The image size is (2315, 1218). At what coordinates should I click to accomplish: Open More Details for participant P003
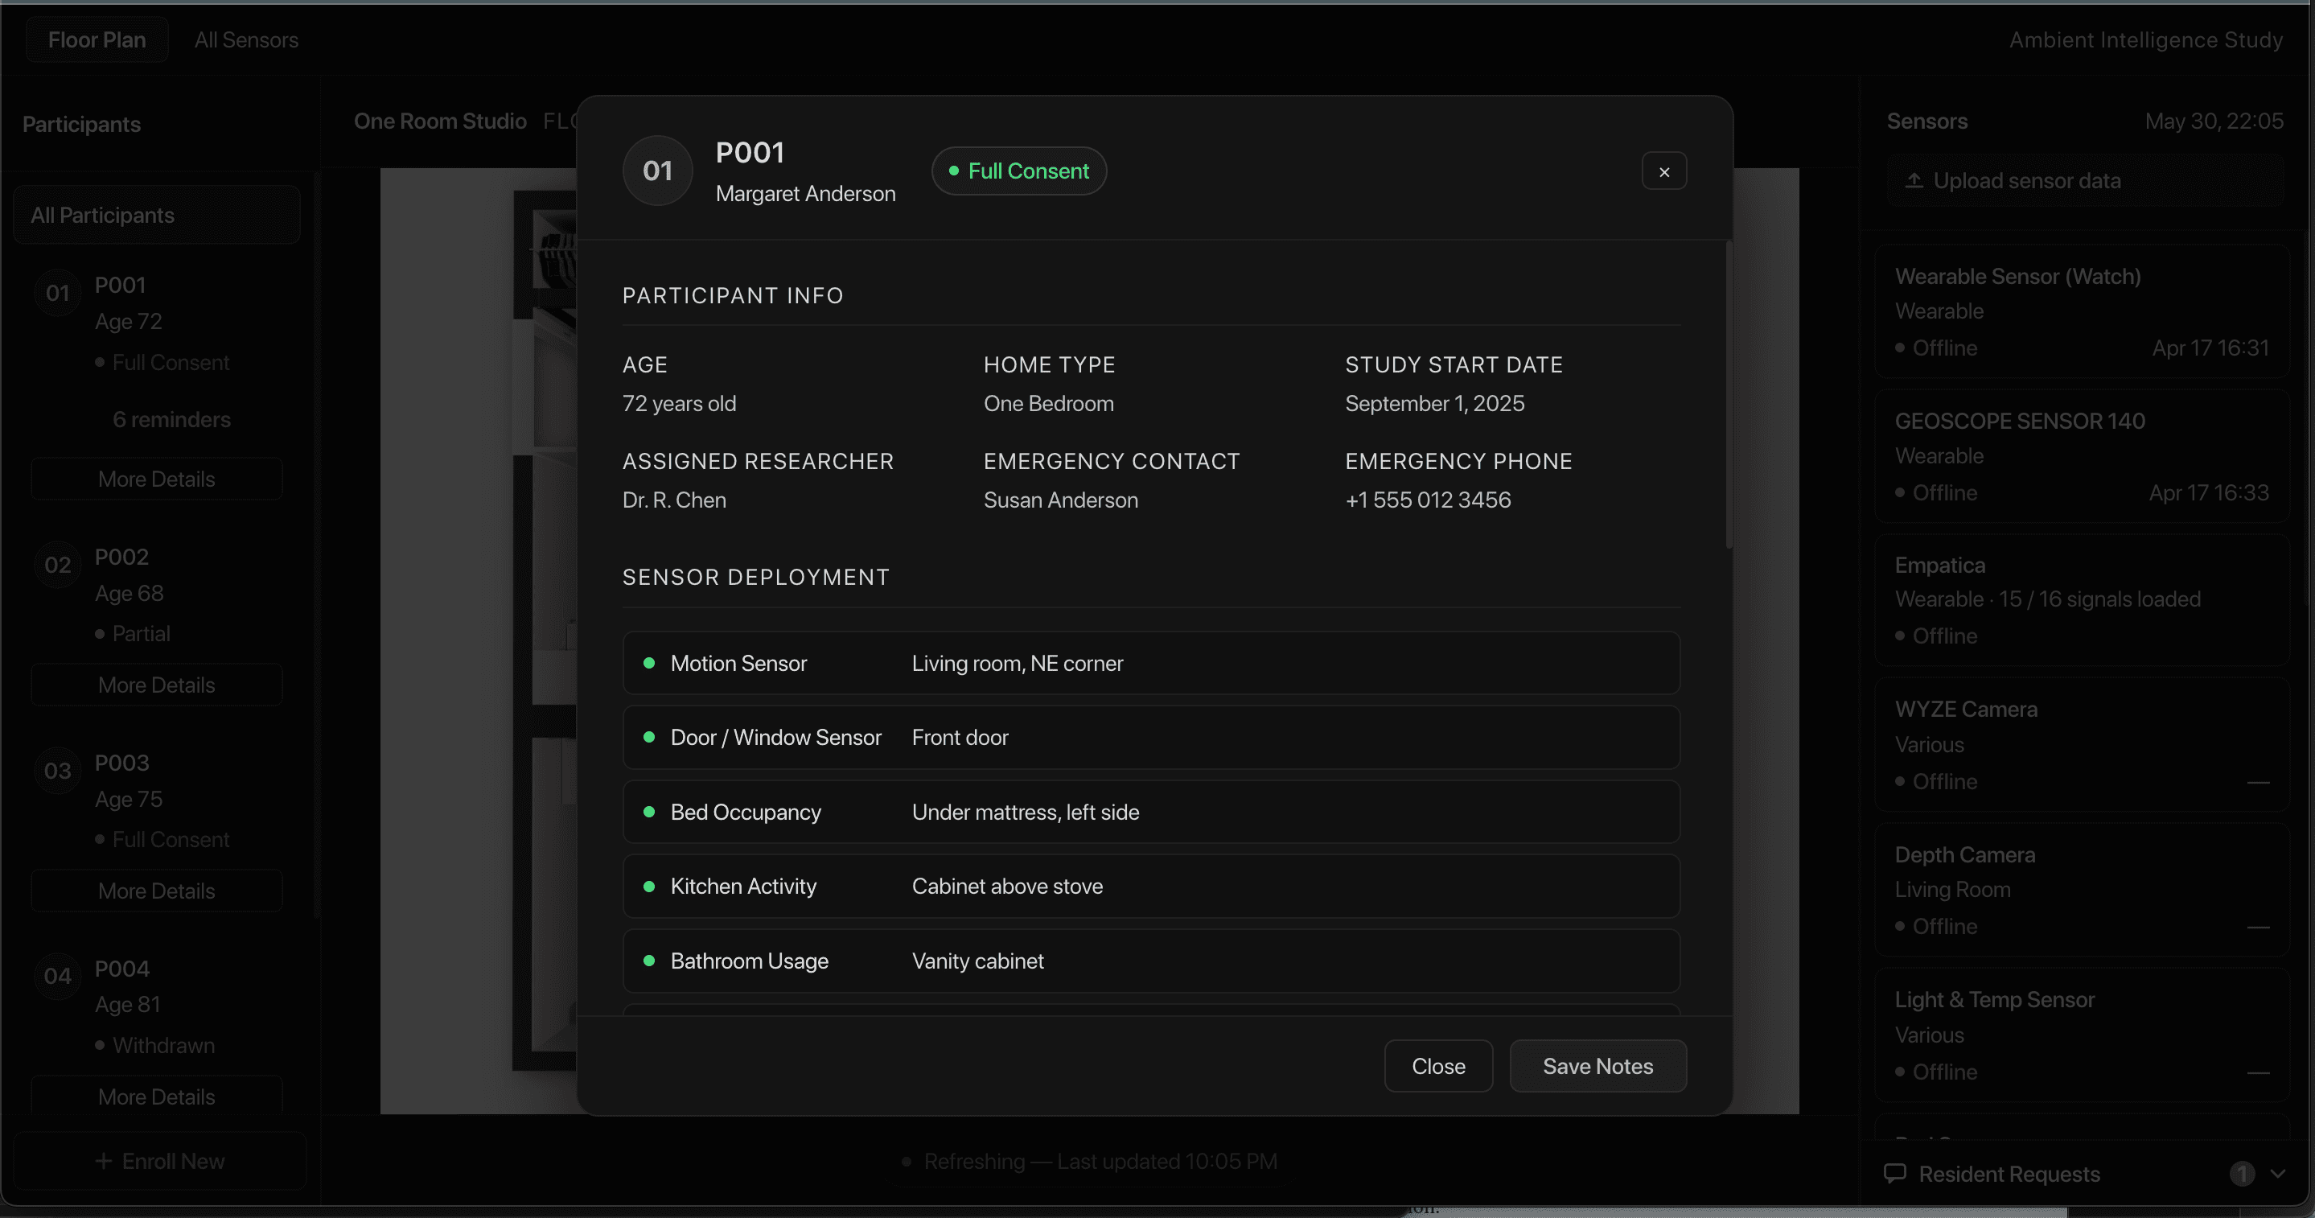(x=156, y=891)
